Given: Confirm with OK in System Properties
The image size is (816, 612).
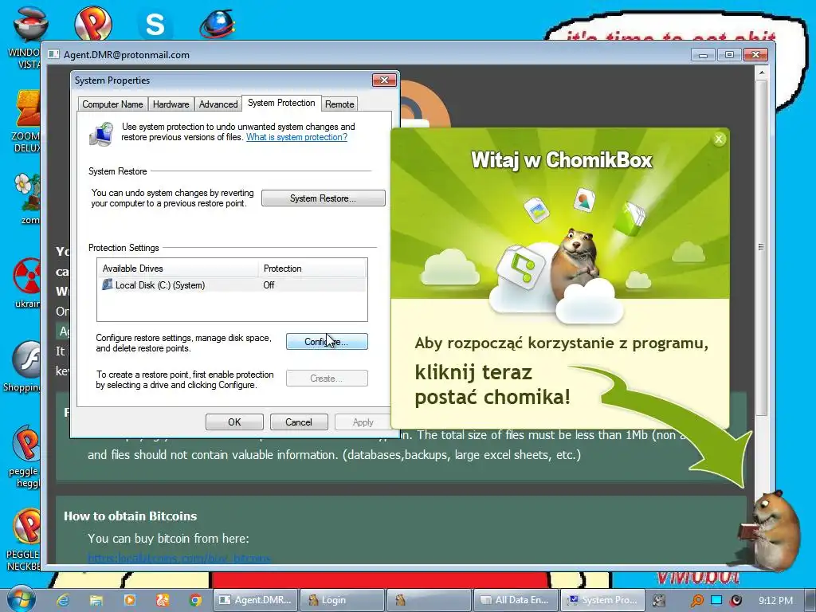Looking at the screenshot, I should tap(234, 422).
